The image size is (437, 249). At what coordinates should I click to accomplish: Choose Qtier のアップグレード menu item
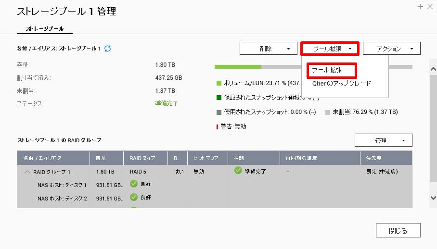[341, 83]
